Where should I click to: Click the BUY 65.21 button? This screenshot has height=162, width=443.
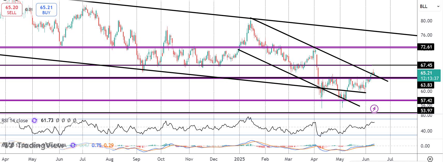tap(46, 10)
